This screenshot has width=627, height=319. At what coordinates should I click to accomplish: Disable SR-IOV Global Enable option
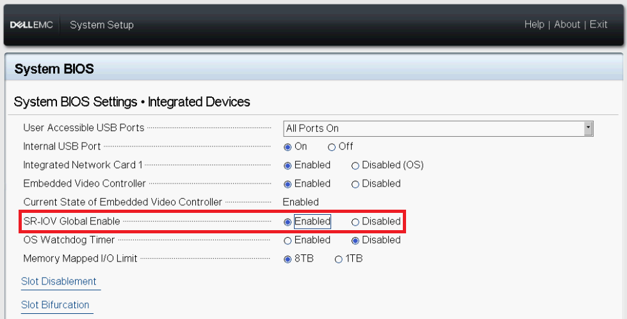click(x=355, y=222)
